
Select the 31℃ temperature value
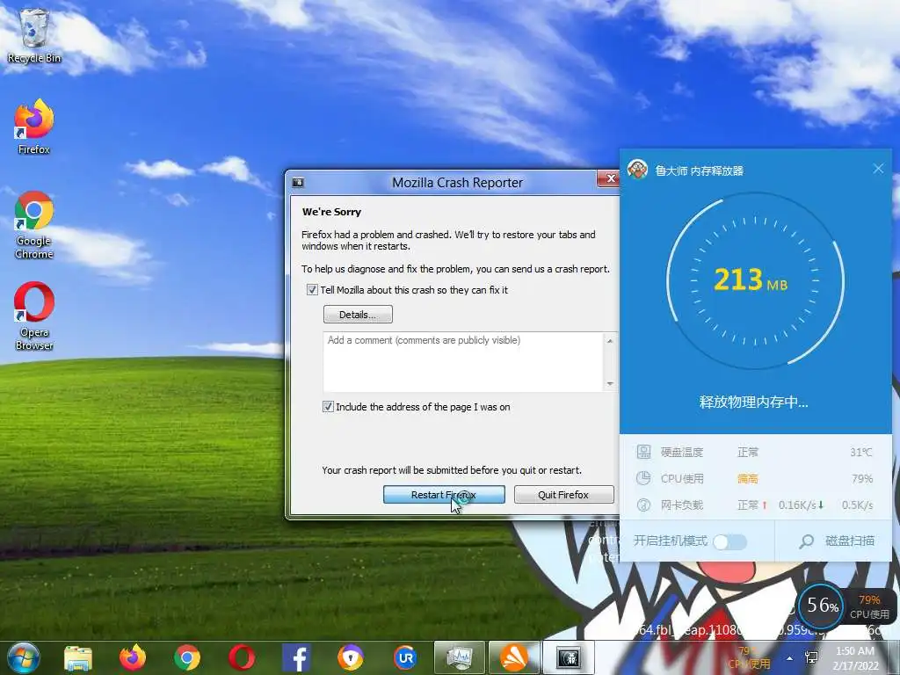(x=861, y=453)
